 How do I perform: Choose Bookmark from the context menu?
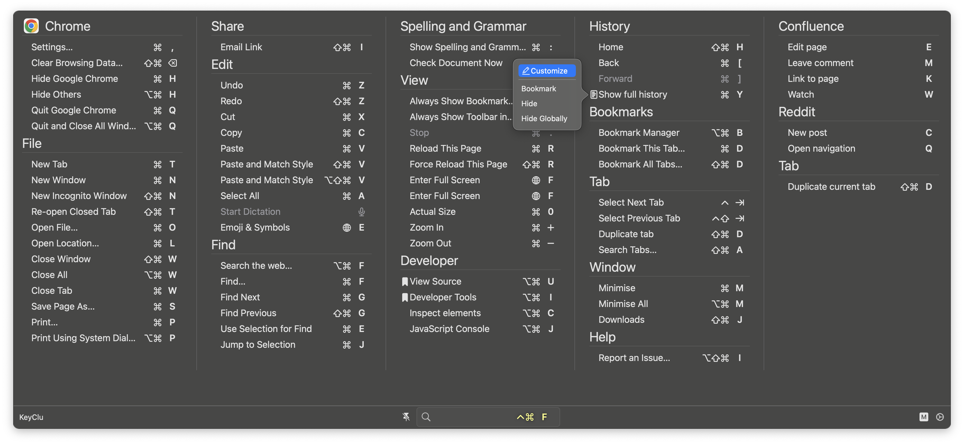[539, 89]
